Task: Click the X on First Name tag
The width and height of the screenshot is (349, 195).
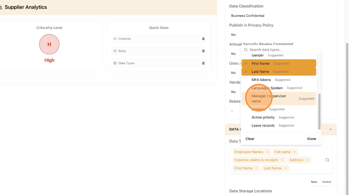Action: 256,168
